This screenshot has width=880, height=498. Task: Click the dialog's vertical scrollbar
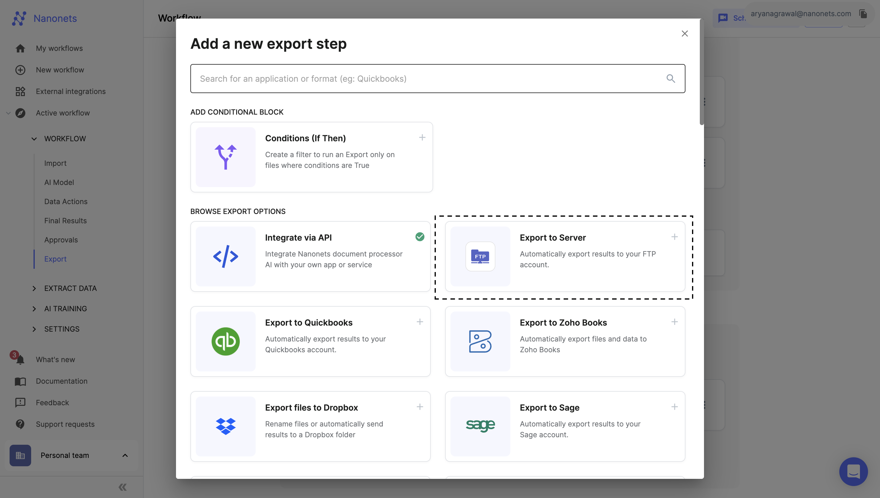click(x=702, y=72)
